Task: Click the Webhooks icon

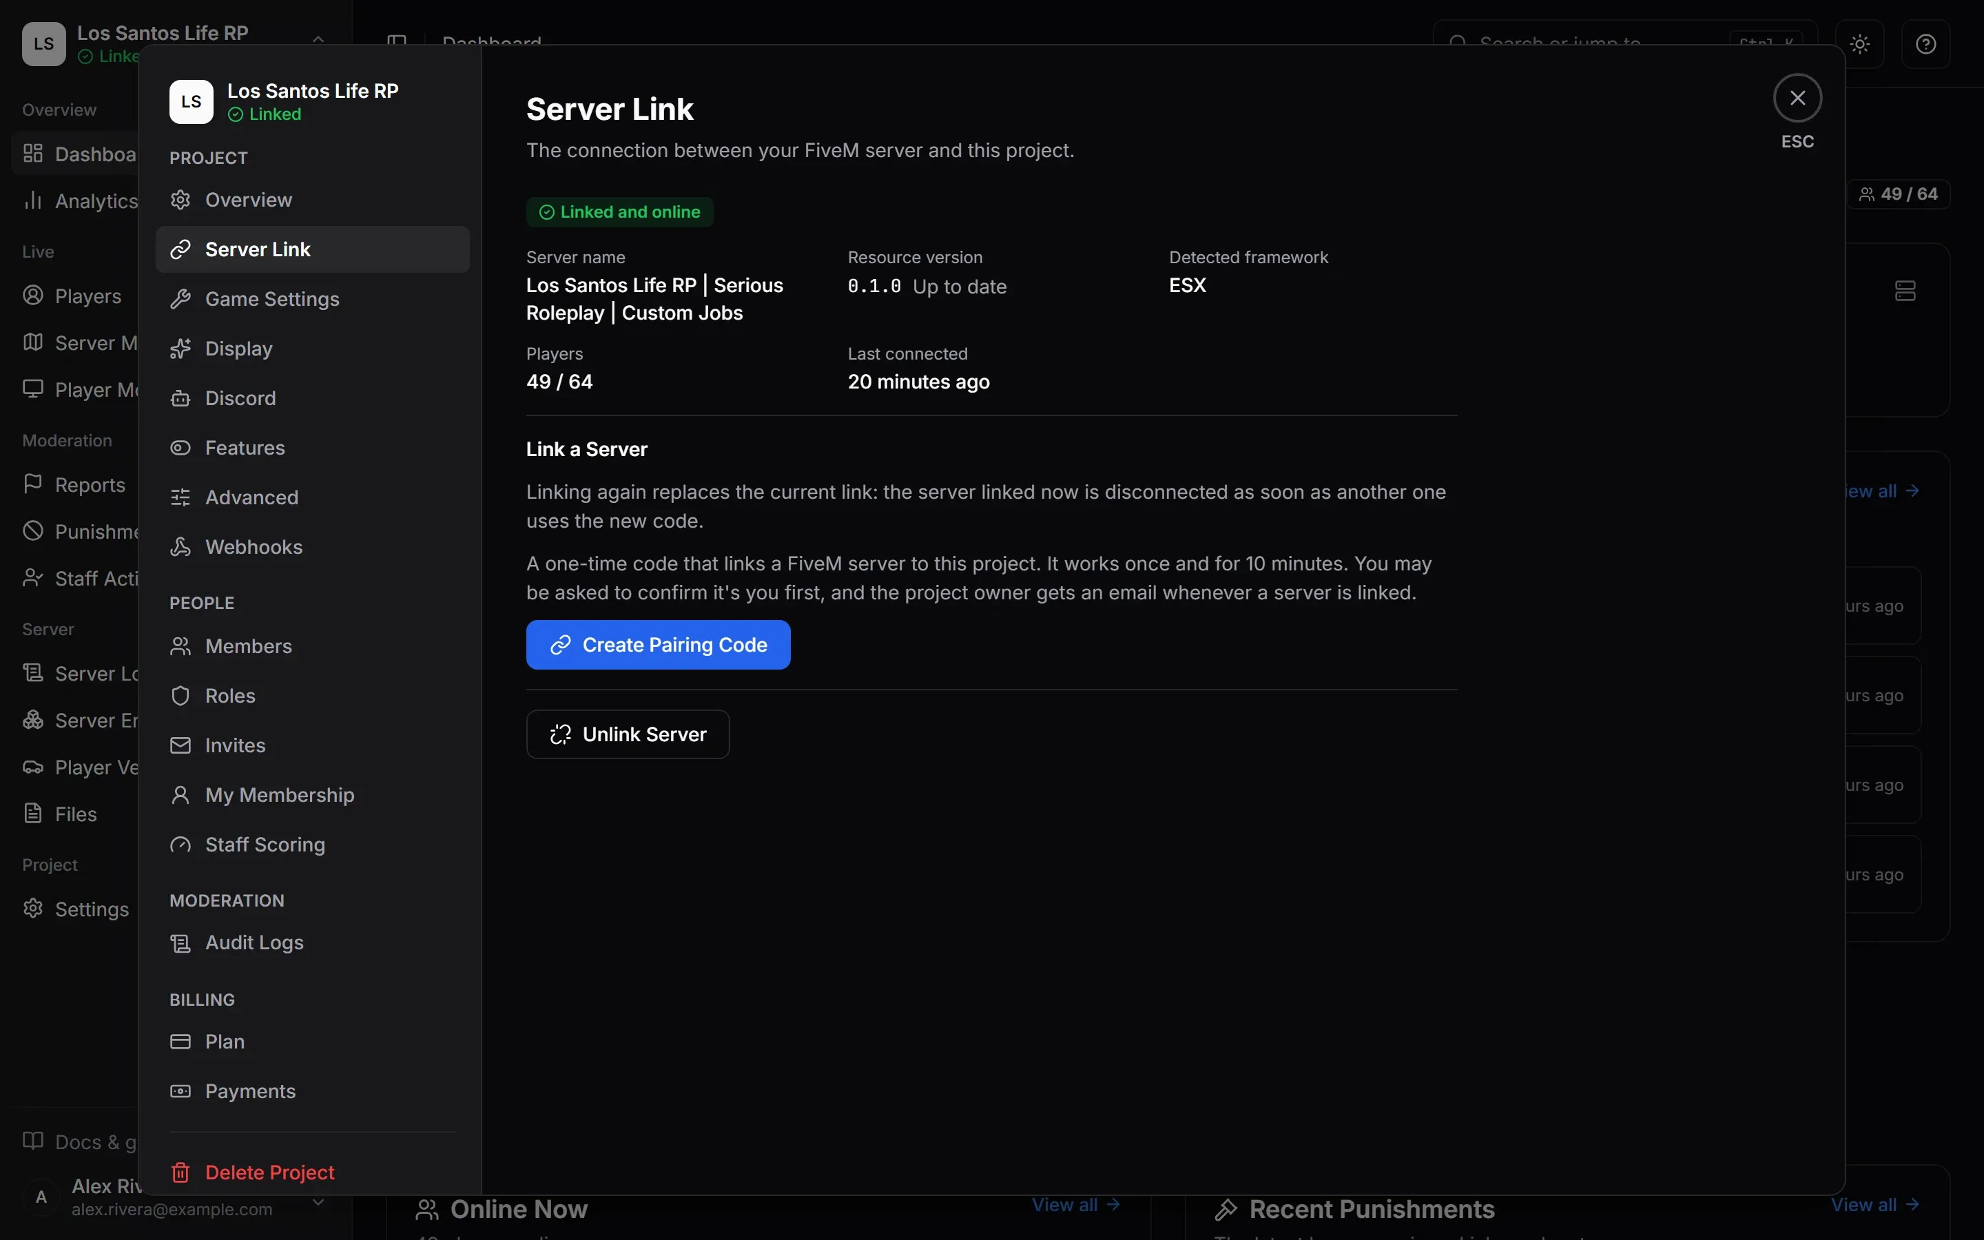Action: click(180, 547)
